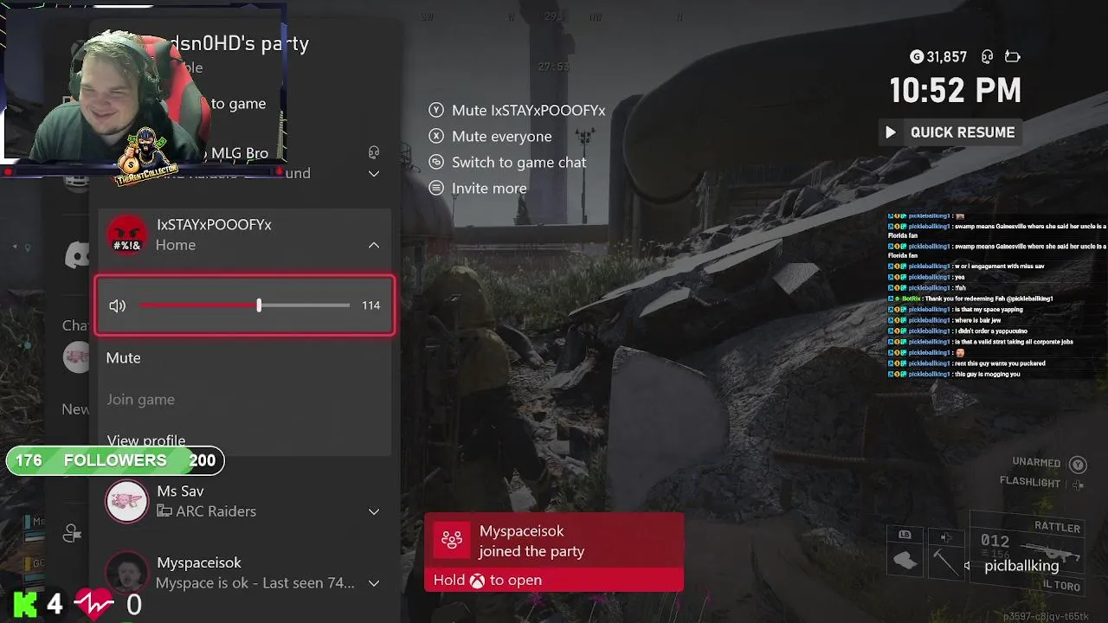Click the piclballking name label

tap(1021, 566)
